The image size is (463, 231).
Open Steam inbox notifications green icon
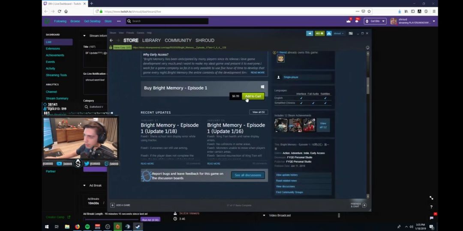pyautogui.click(x=319, y=33)
